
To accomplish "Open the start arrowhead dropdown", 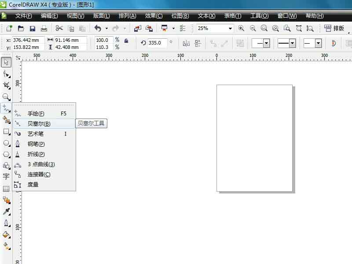I will 267,43.
